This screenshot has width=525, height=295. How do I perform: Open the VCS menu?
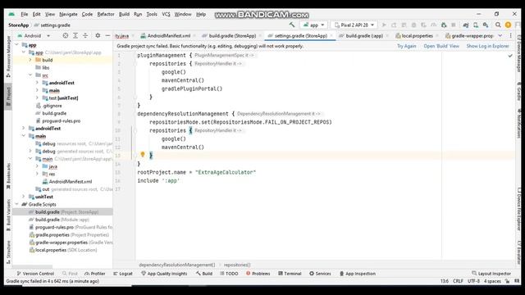tap(166, 14)
